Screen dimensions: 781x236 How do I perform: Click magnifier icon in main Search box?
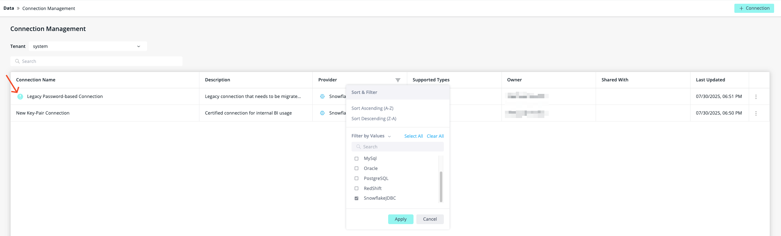(x=18, y=61)
